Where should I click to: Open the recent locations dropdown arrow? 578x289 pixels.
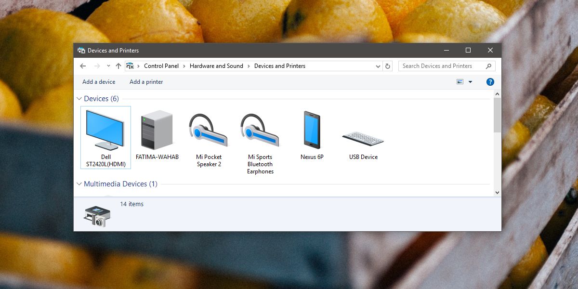108,66
